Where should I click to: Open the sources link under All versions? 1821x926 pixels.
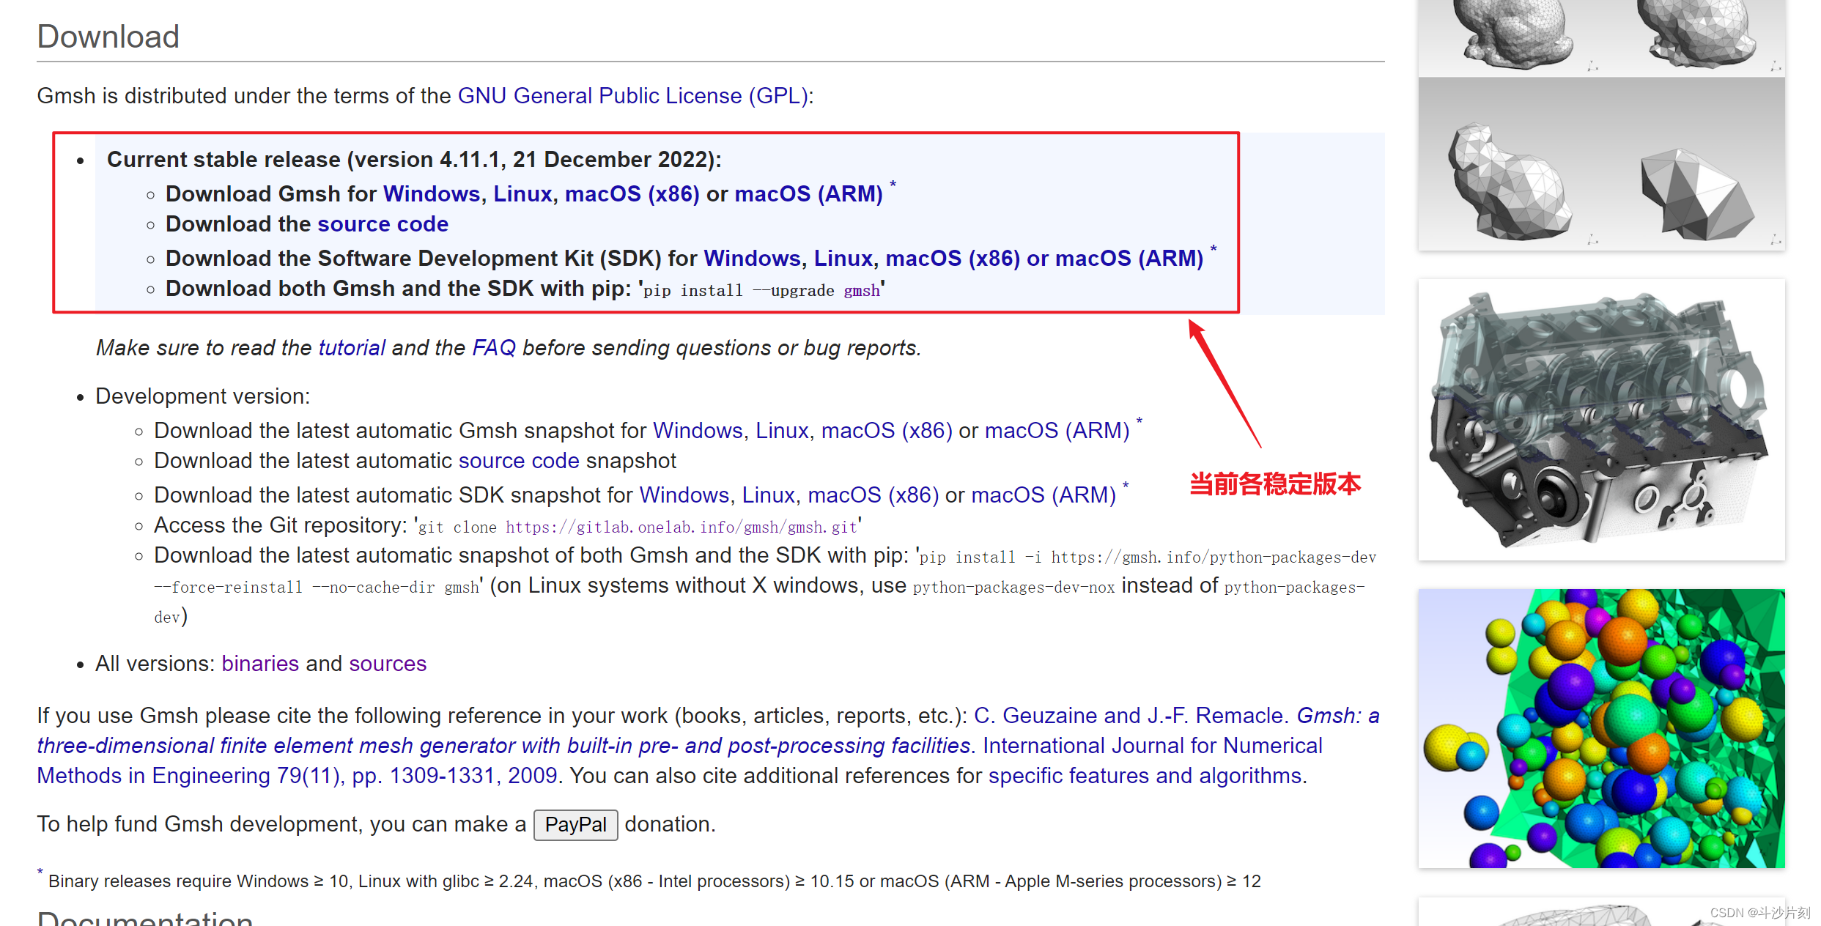click(x=388, y=663)
